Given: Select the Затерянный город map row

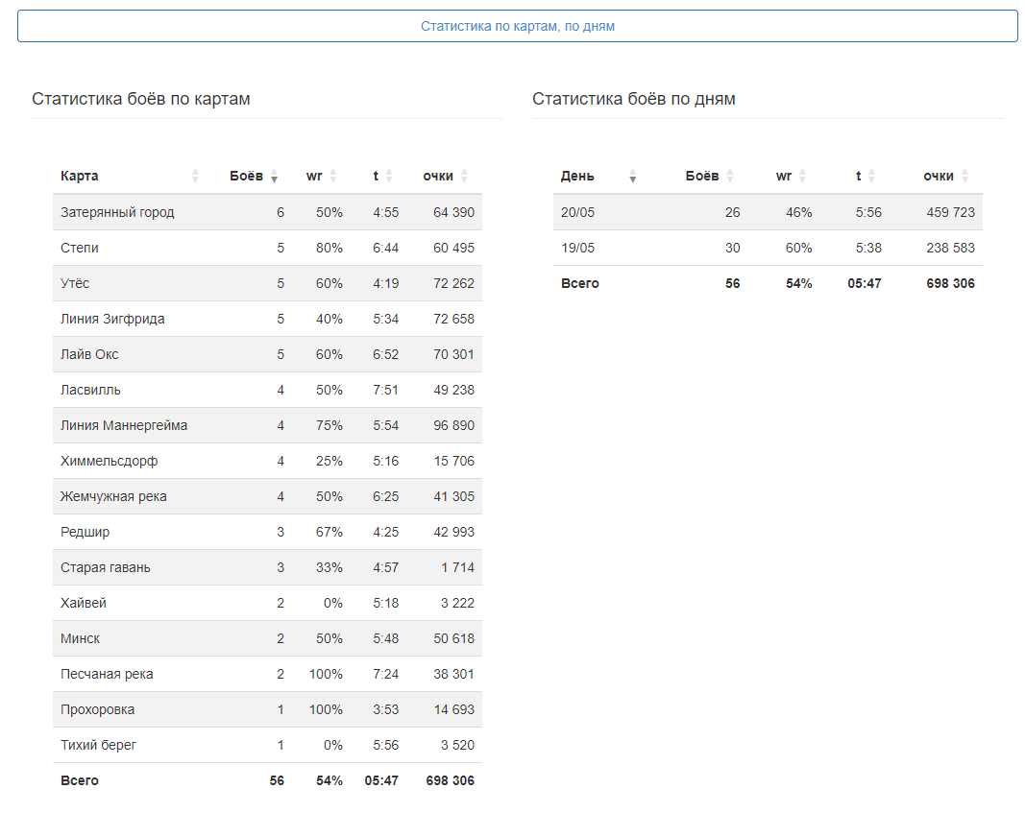Looking at the screenshot, I should point(267,212).
